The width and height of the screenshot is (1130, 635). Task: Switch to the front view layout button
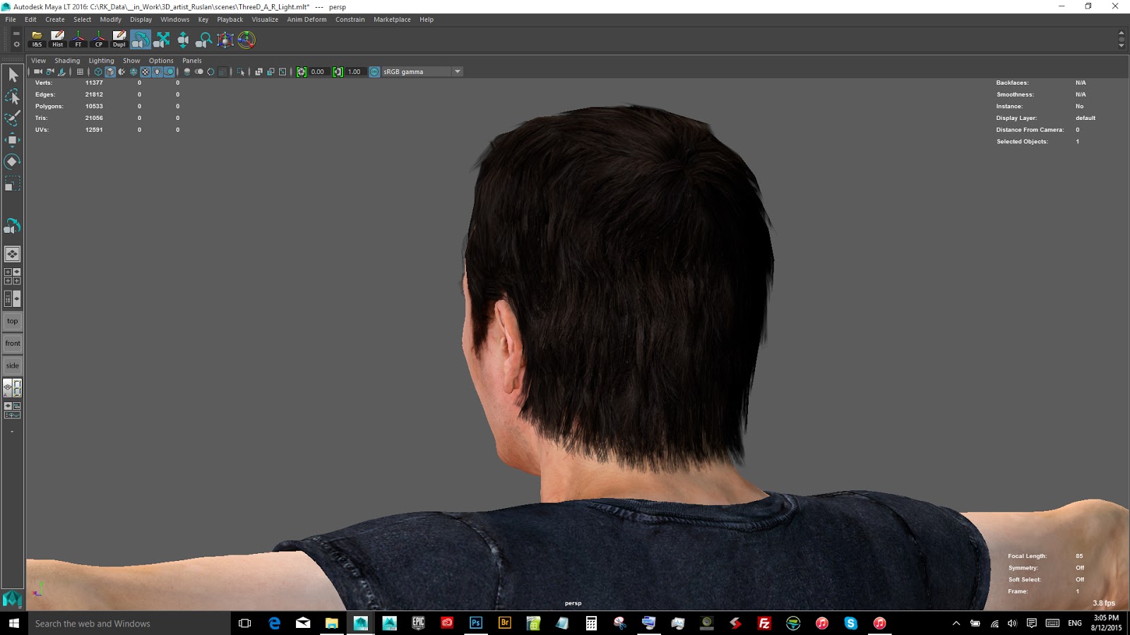(x=12, y=343)
